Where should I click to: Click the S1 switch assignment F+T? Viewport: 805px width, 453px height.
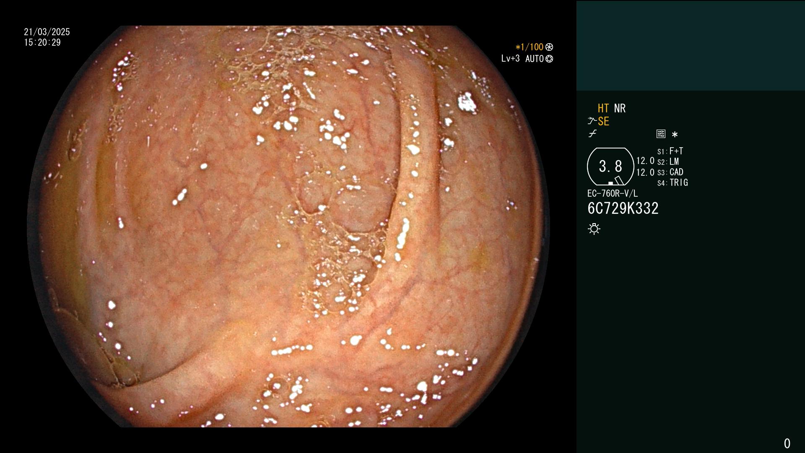(x=670, y=151)
